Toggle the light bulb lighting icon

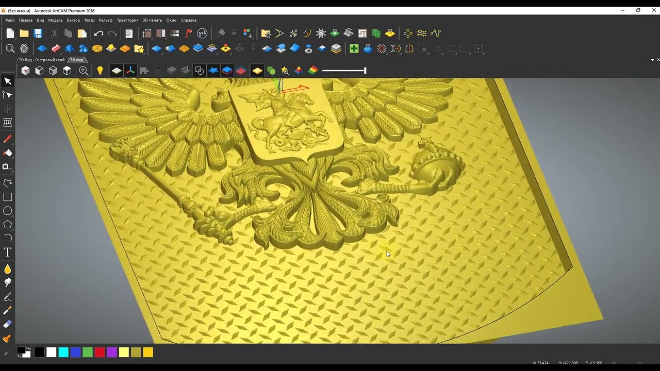100,71
